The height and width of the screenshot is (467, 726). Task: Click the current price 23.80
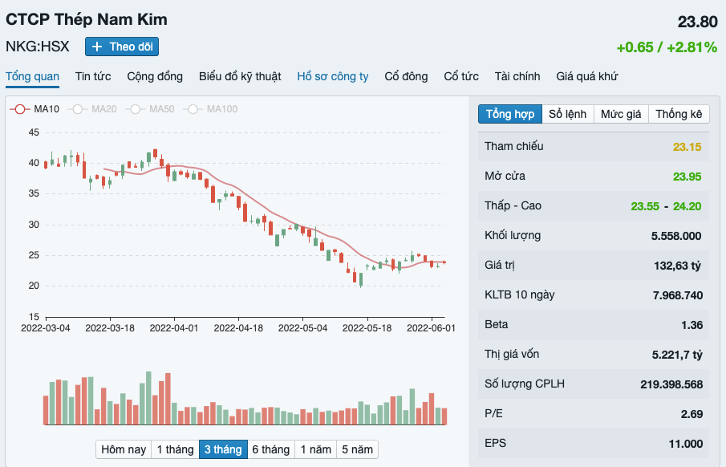pos(697,22)
